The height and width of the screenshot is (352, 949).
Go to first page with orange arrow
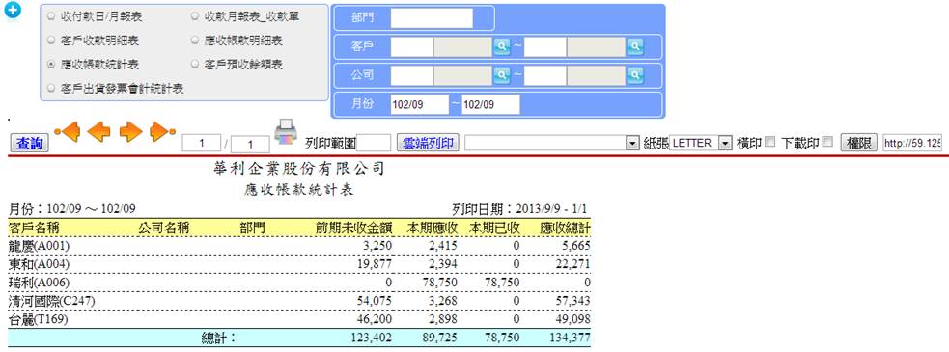point(68,131)
